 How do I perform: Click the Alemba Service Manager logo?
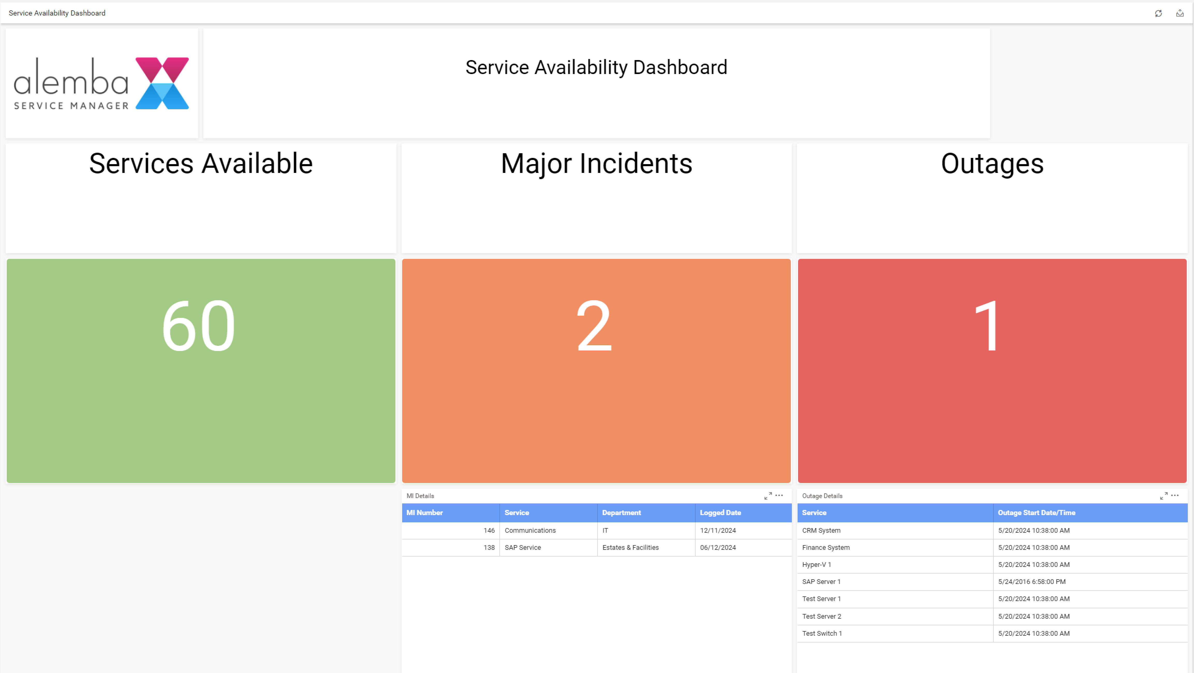pos(101,83)
